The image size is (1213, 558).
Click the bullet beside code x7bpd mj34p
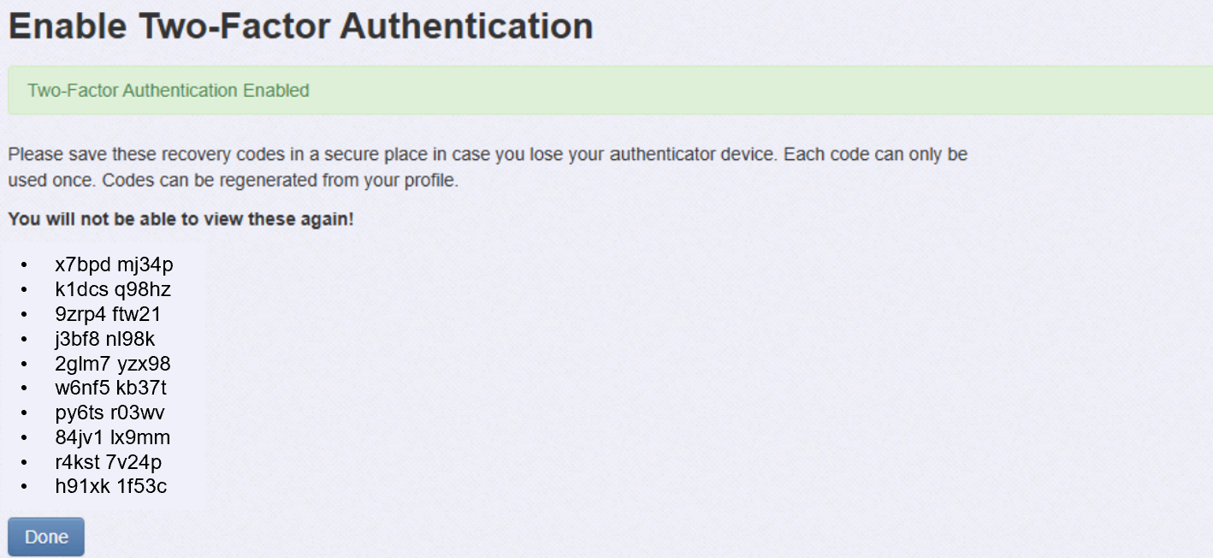[x=24, y=265]
